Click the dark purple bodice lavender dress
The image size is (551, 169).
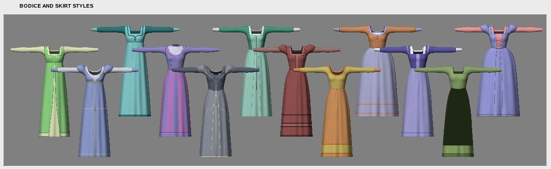418,90
